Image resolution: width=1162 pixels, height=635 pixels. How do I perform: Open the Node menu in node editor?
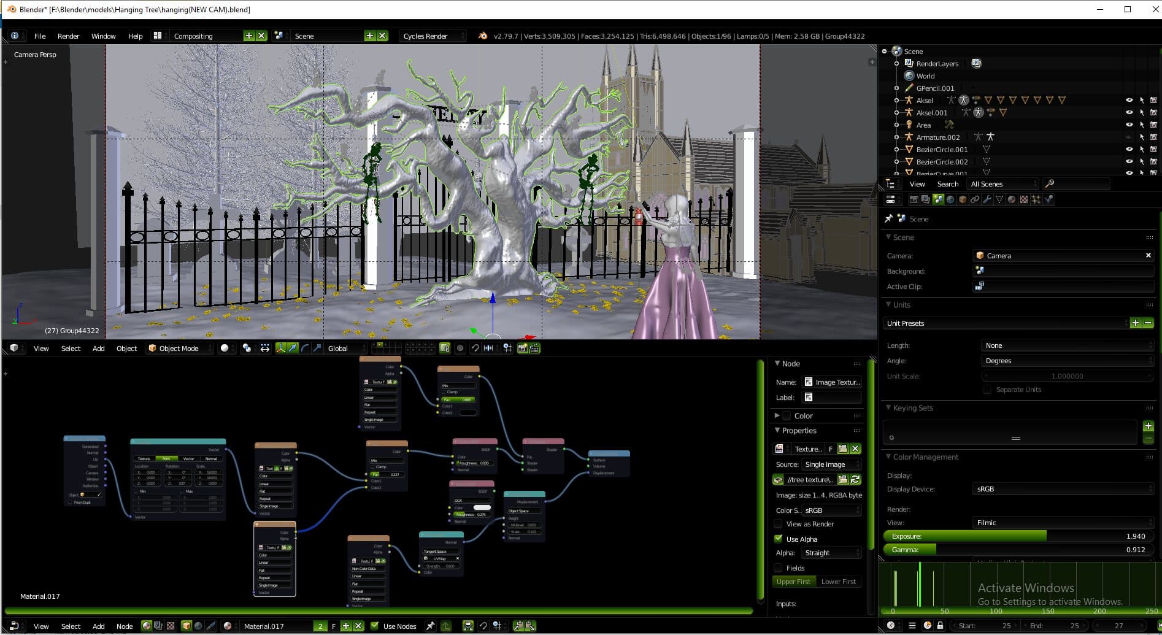pyautogui.click(x=125, y=626)
